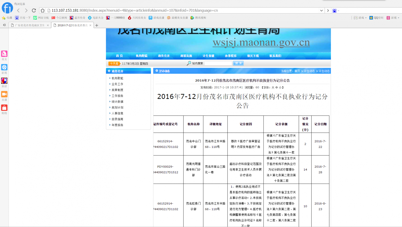Click the magnifier icon beside 站内搜索
Screen dimensions: 402x227
[x=189, y=63]
